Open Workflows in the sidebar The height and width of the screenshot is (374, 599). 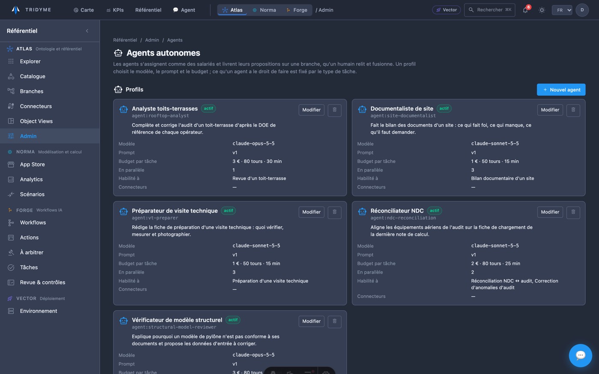pos(50,223)
